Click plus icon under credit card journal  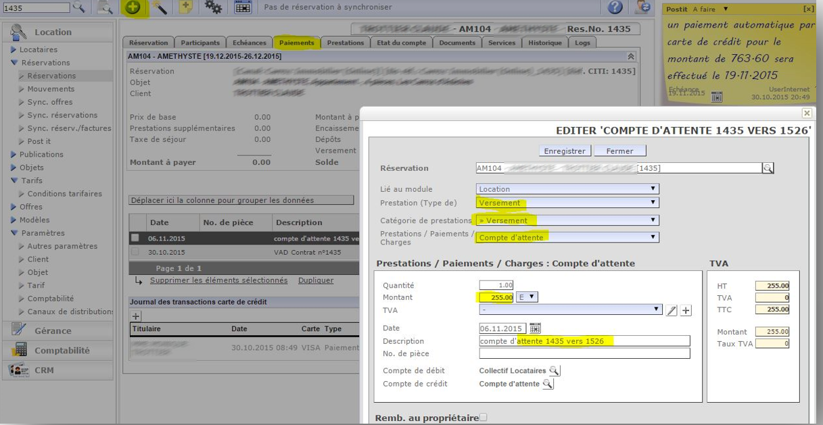136,316
